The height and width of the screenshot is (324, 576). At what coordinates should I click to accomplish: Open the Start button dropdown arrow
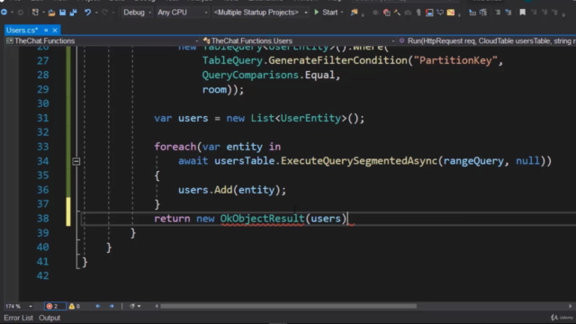(342, 13)
